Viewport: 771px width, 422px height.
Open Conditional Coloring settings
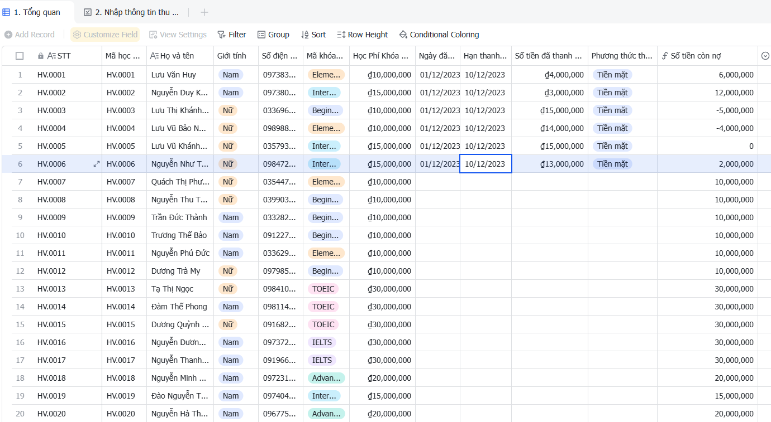click(x=439, y=35)
